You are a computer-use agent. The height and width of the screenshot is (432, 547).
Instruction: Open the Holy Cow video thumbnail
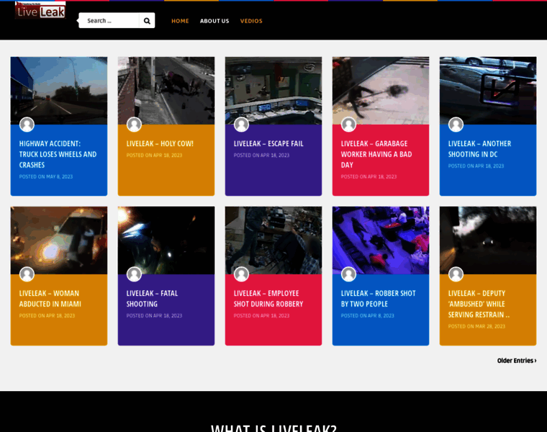pyautogui.click(x=166, y=91)
